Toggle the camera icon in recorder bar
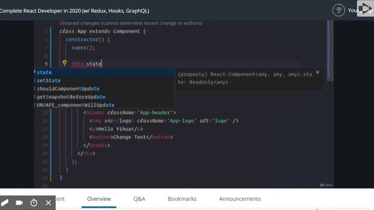This screenshot has width=374, height=210. coord(19,202)
